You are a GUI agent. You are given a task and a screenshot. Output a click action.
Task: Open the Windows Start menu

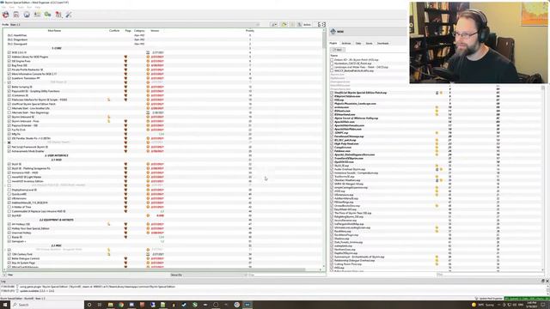click(5, 305)
